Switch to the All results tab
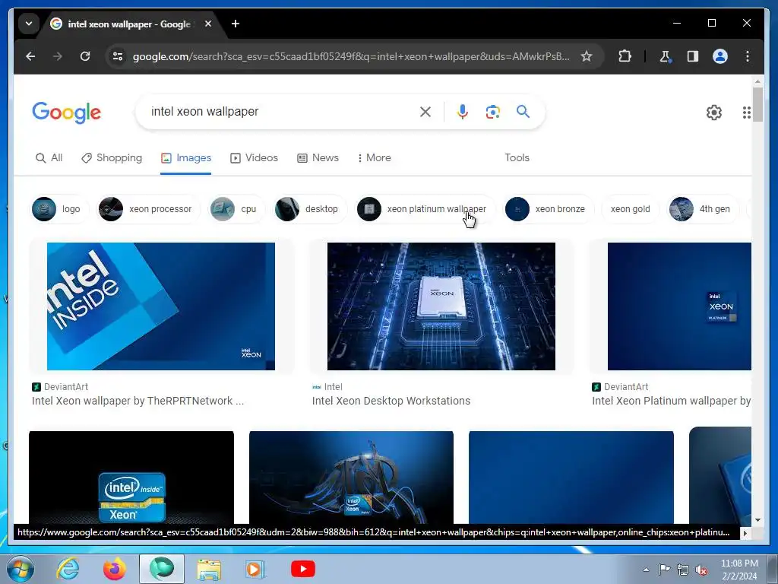The width and height of the screenshot is (778, 584). tap(49, 158)
